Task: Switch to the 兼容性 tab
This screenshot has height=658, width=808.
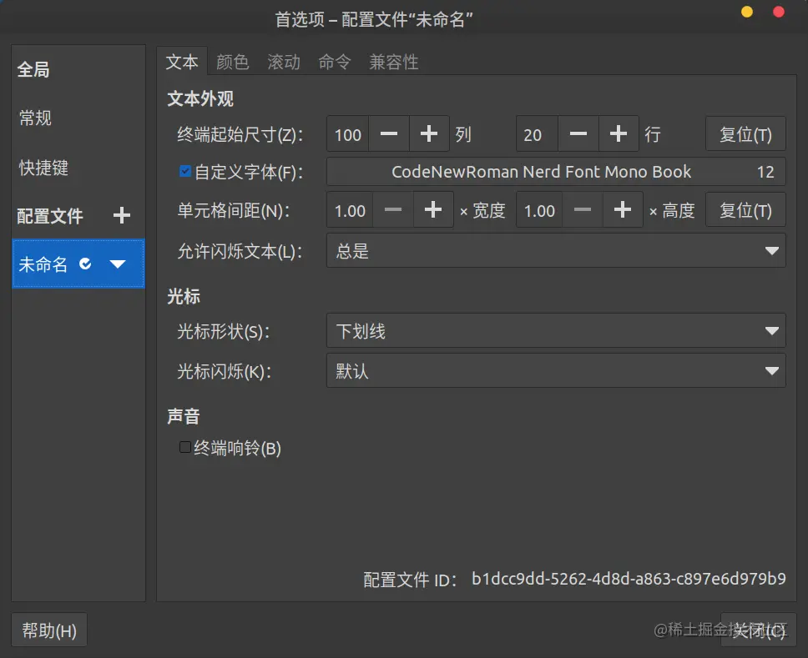Action: pos(394,62)
